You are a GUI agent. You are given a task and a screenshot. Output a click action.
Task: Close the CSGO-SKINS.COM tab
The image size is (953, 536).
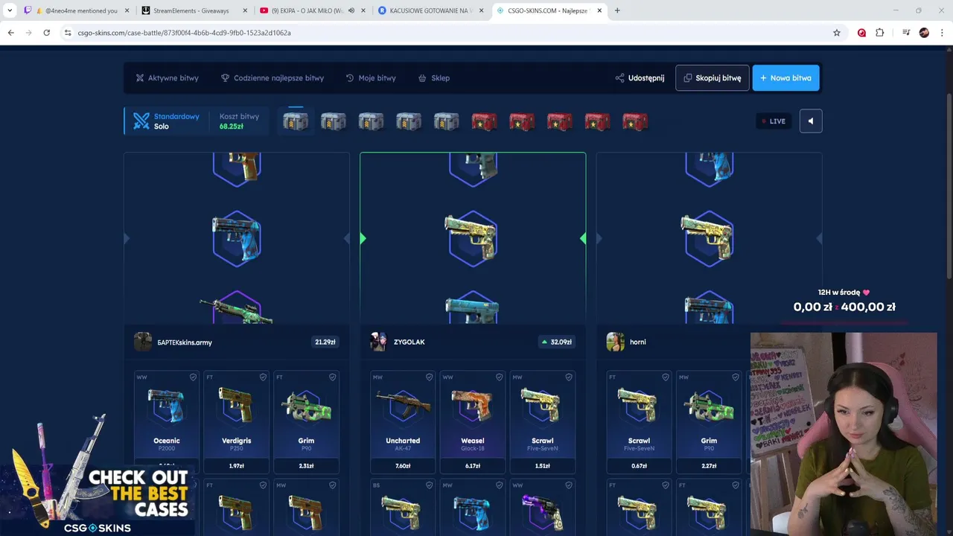(599, 10)
